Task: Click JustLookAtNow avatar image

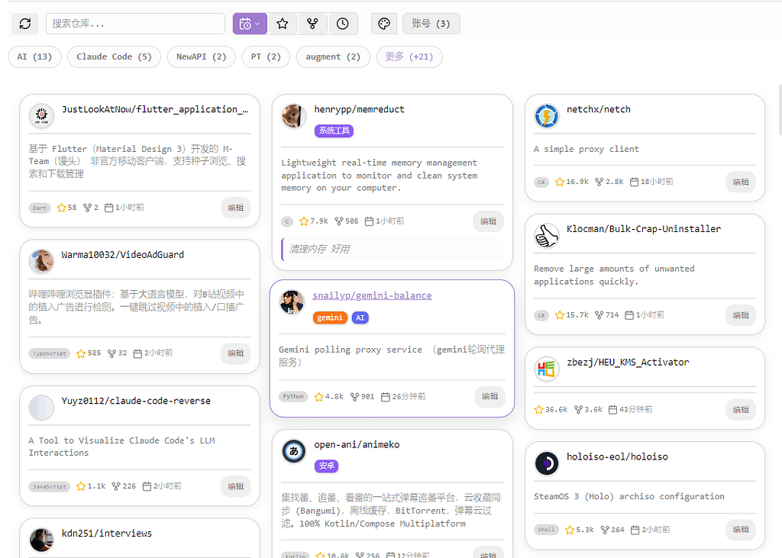Action: 41,116
